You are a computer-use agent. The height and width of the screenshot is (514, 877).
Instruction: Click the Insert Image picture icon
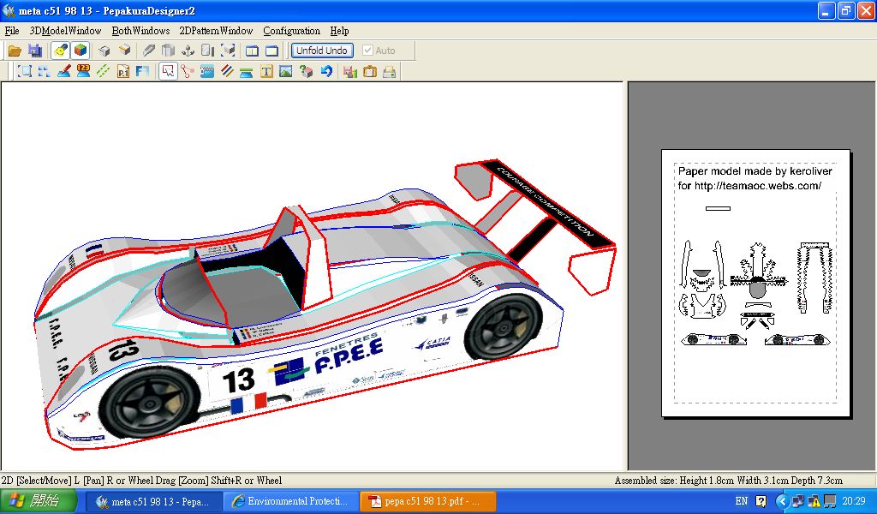point(286,72)
